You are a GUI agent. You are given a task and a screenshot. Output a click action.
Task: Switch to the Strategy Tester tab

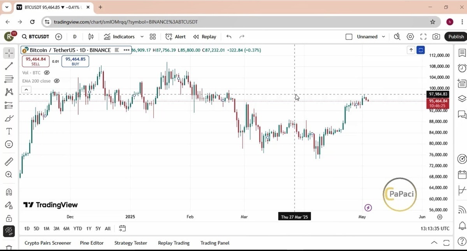(131, 243)
